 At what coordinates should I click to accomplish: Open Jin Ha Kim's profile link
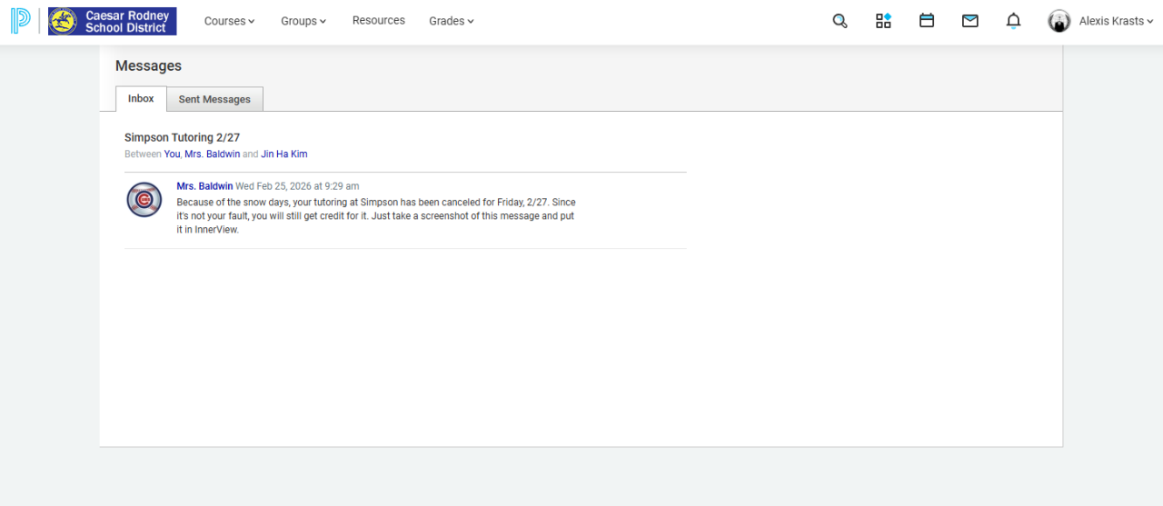pyautogui.click(x=284, y=154)
